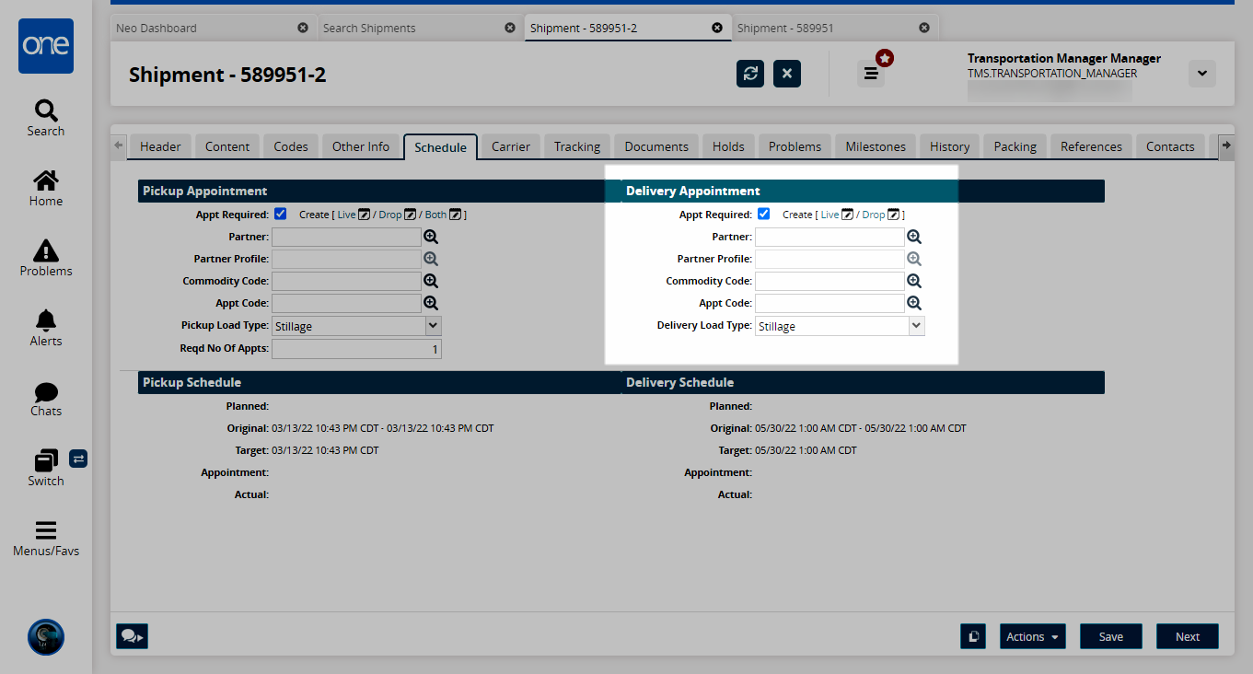Open the Header tab

[160, 146]
